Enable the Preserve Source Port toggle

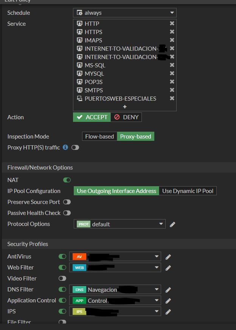[67, 202]
